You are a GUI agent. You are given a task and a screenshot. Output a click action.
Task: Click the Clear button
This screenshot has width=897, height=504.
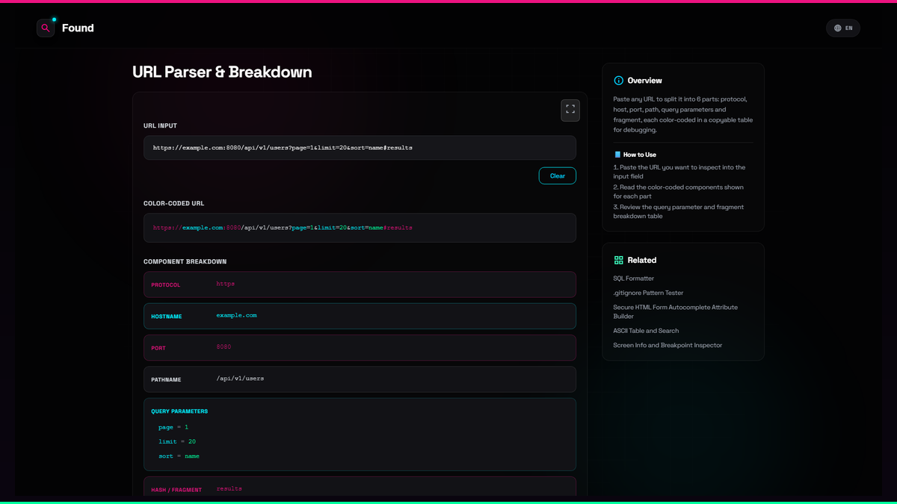[558, 176]
